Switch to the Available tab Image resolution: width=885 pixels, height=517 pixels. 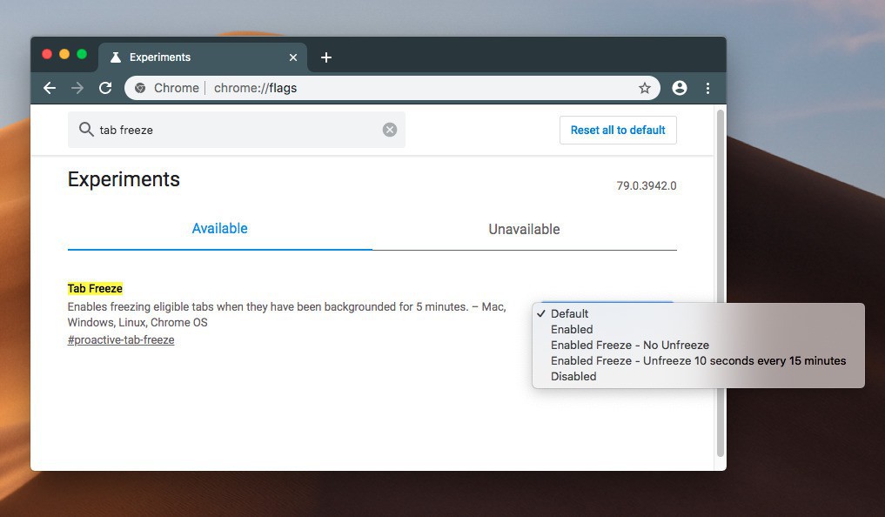tap(219, 229)
